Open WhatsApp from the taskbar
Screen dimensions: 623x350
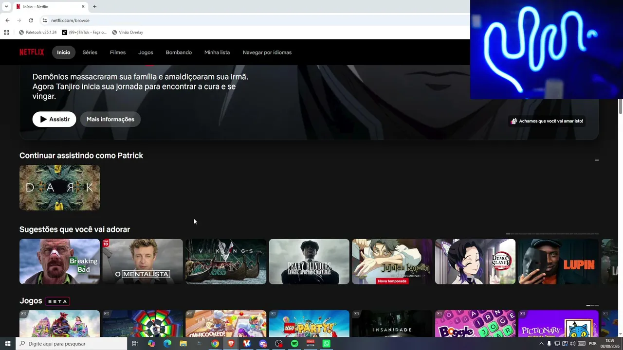326,344
